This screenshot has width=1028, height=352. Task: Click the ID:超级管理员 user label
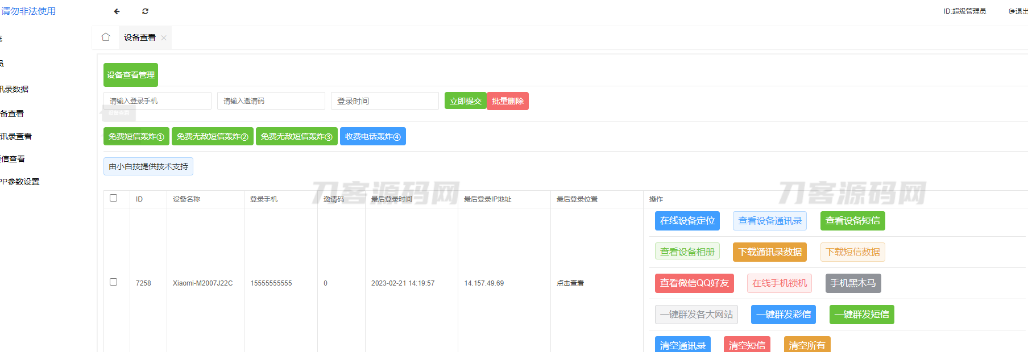coord(964,11)
